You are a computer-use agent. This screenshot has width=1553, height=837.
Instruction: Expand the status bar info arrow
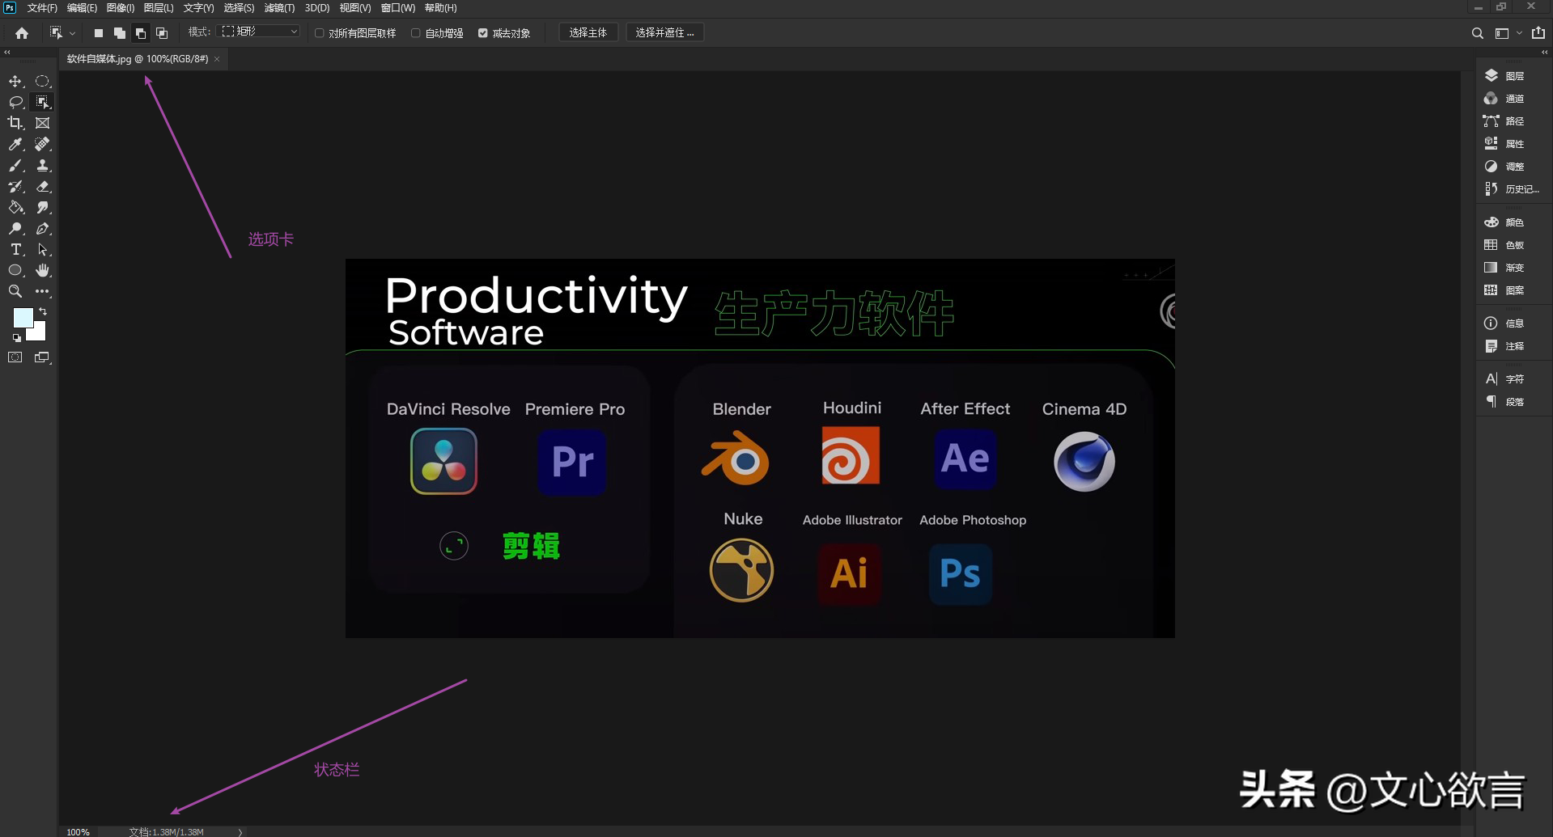240,831
